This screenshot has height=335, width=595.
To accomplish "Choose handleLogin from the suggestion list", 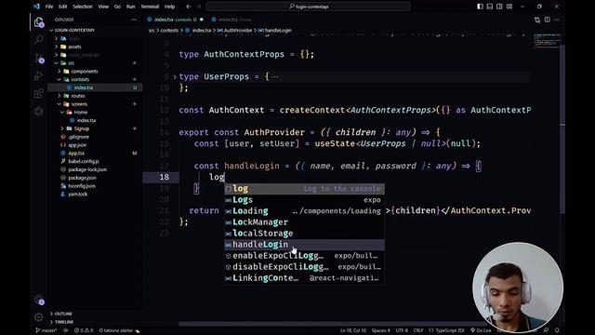I will (x=304, y=245).
